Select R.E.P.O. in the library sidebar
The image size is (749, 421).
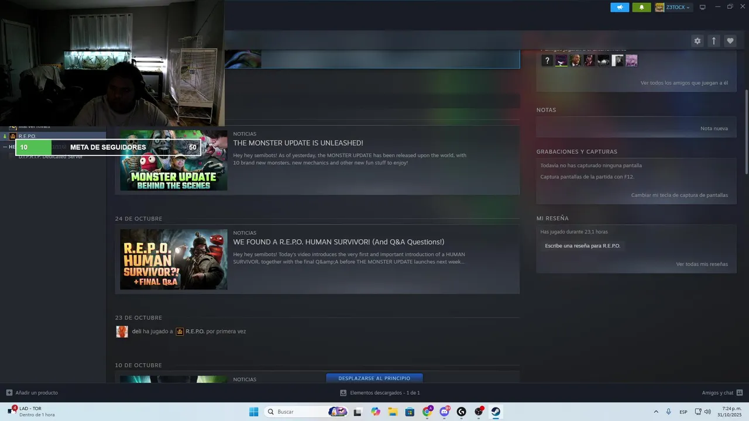pos(53,136)
